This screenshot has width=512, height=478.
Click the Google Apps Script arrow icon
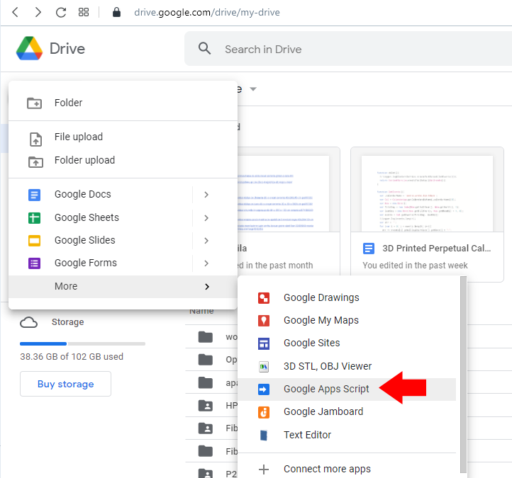click(x=264, y=389)
